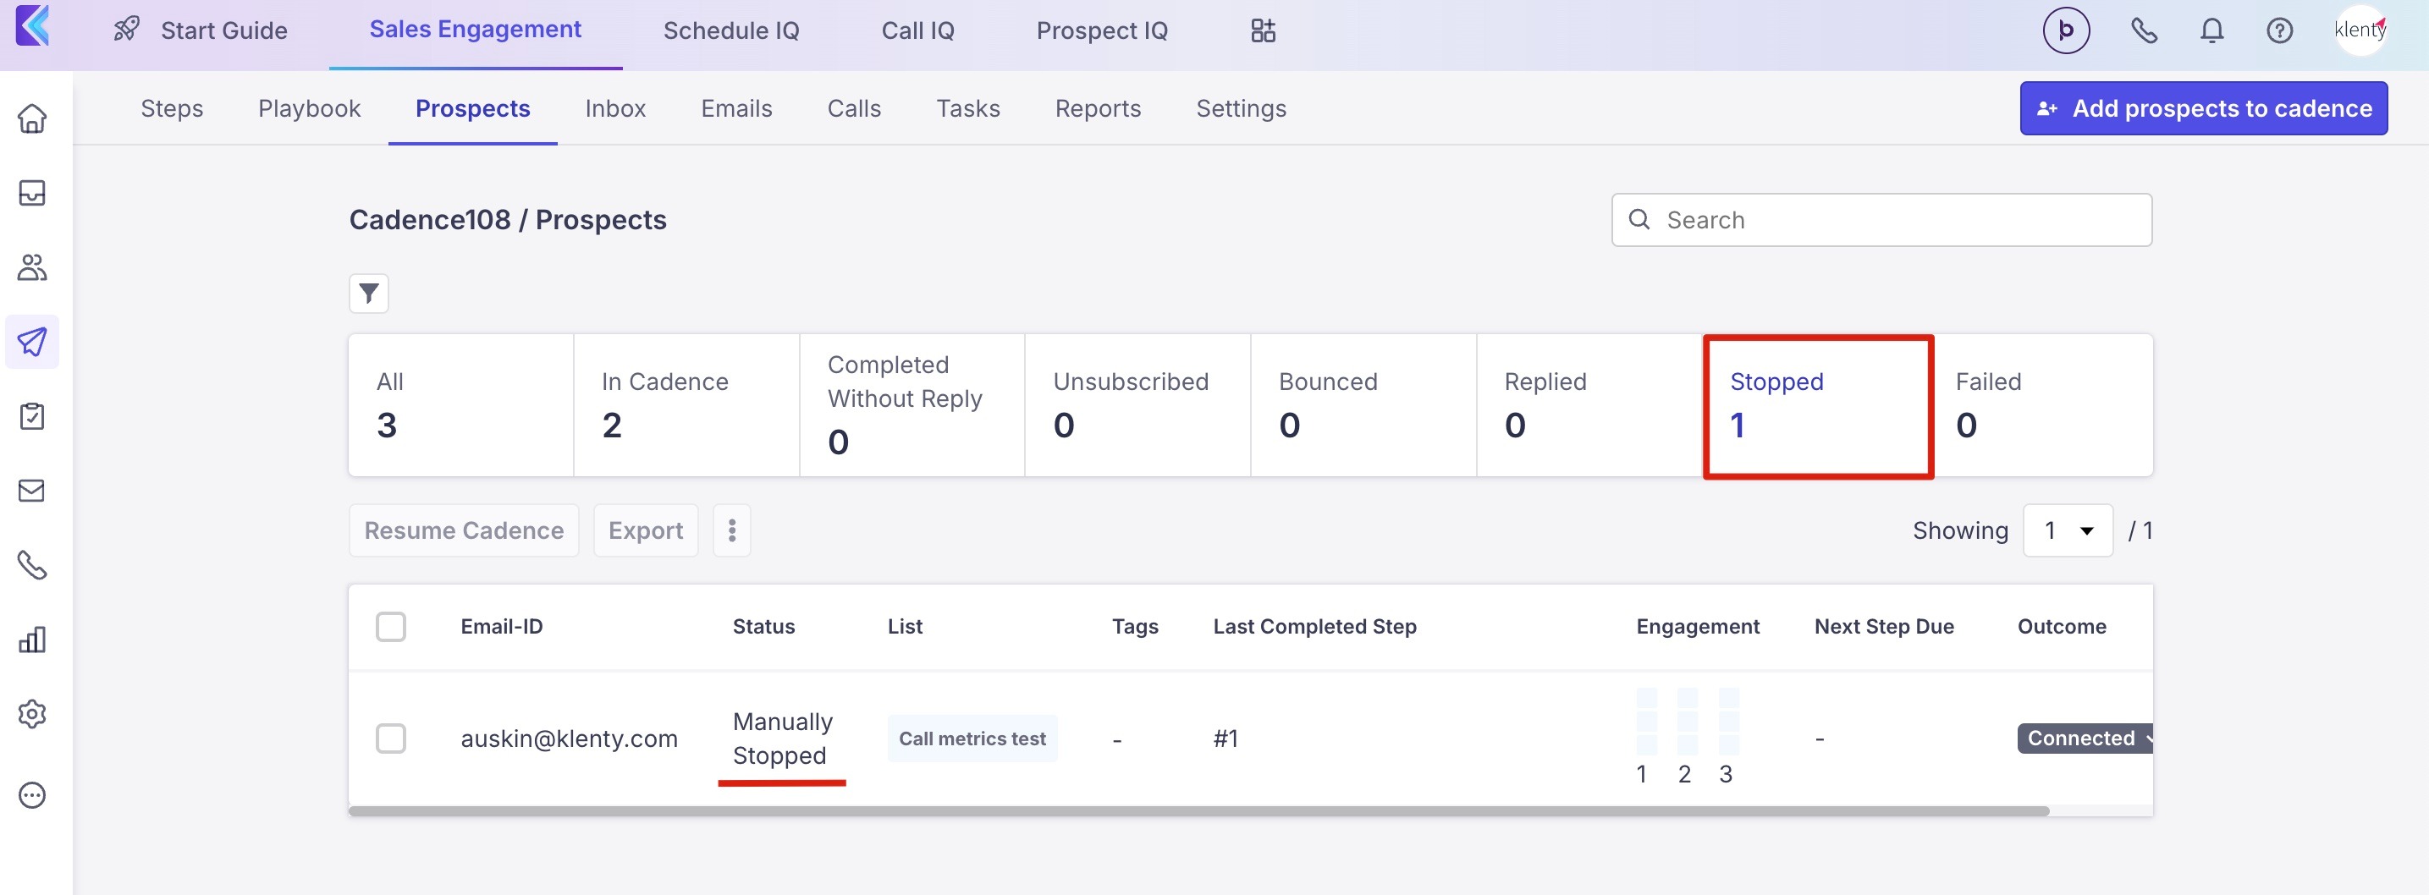Image resolution: width=2429 pixels, height=895 pixels.
Task: Click the help question mark icon
Action: click(x=2279, y=31)
